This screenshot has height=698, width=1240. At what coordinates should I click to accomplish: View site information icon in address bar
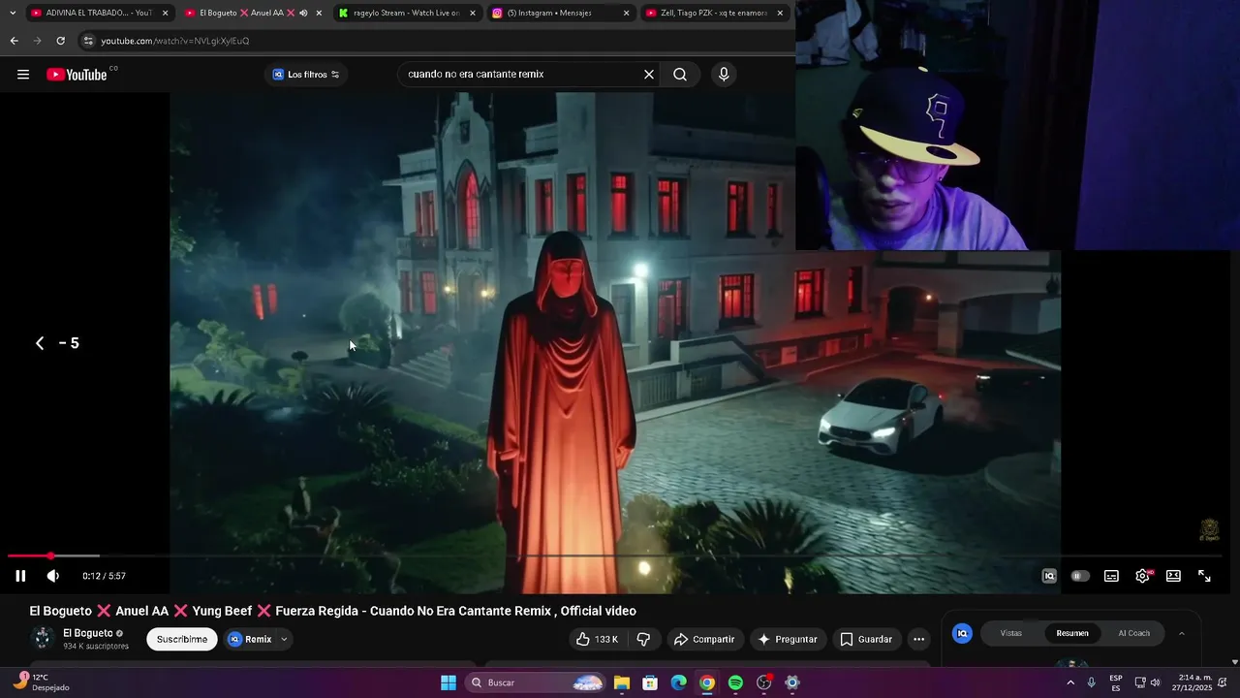(88, 41)
